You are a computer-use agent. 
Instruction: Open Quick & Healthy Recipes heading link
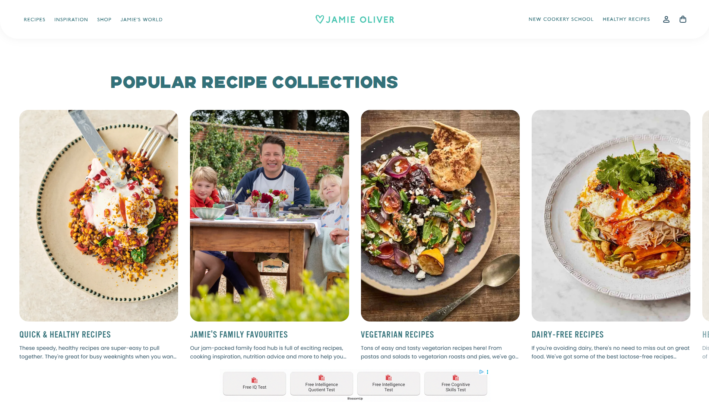(65, 335)
